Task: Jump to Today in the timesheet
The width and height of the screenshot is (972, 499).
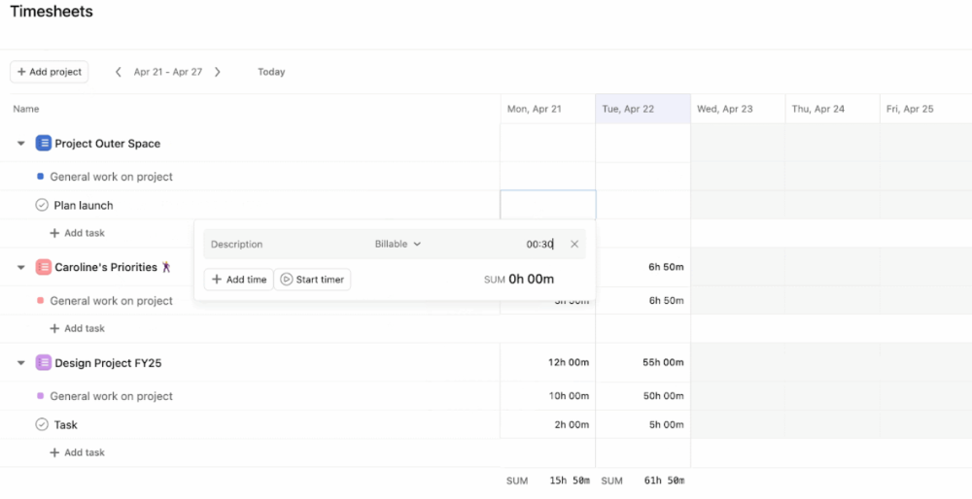Action: (271, 72)
